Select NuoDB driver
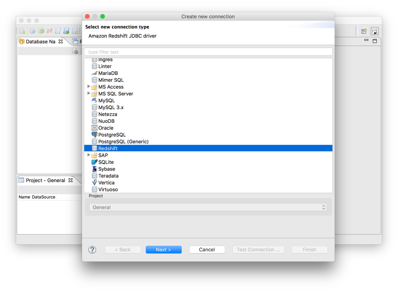Image resolution: width=398 pixels, height=292 pixels. tap(107, 121)
